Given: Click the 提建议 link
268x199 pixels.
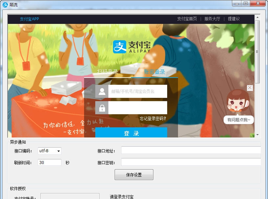Looking at the screenshot, I should [x=234, y=19].
